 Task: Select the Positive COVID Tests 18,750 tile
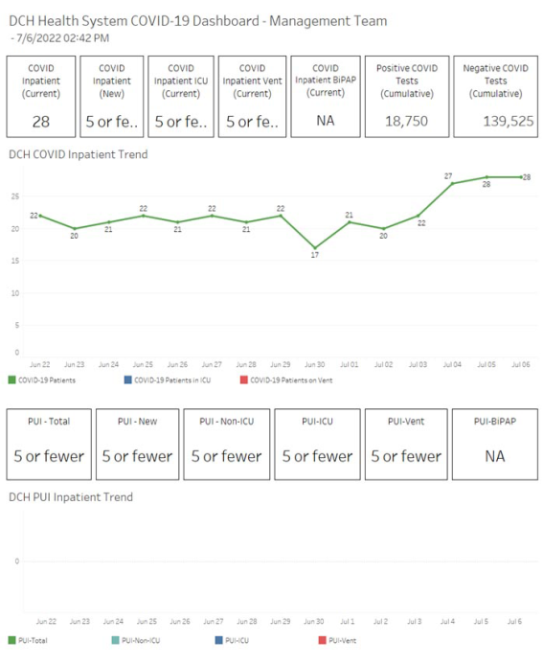pos(407,97)
